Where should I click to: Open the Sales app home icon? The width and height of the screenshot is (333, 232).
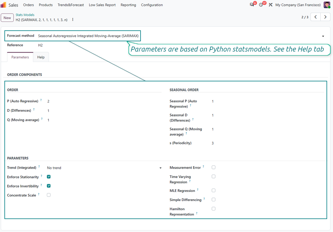click(4, 5)
